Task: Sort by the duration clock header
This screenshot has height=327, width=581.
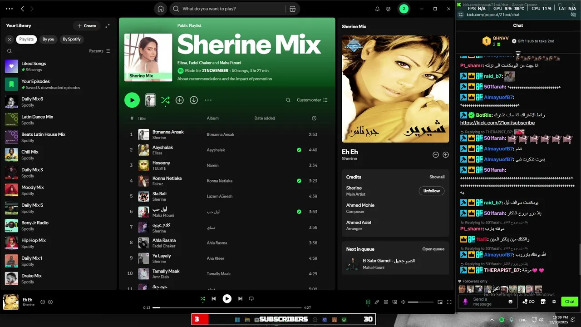Action: [x=314, y=118]
